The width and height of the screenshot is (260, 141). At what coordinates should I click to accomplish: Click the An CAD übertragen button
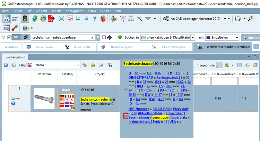click(192, 19)
